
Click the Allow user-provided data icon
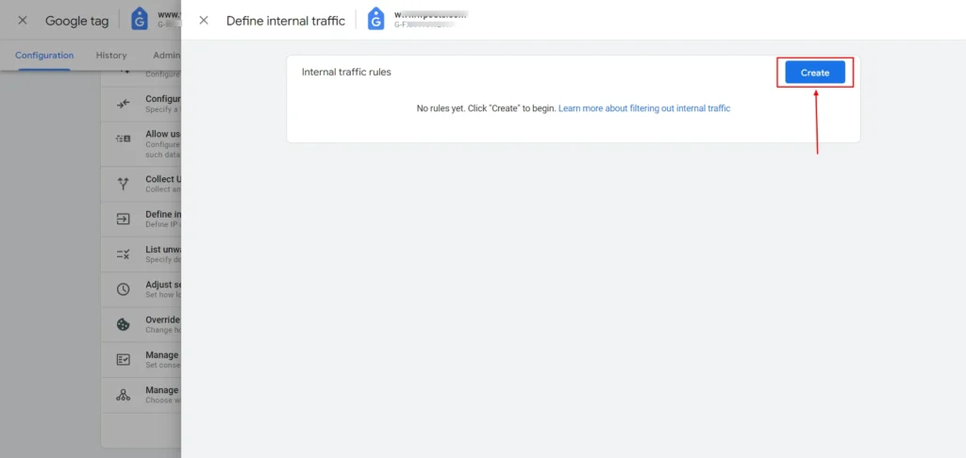(x=124, y=139)
